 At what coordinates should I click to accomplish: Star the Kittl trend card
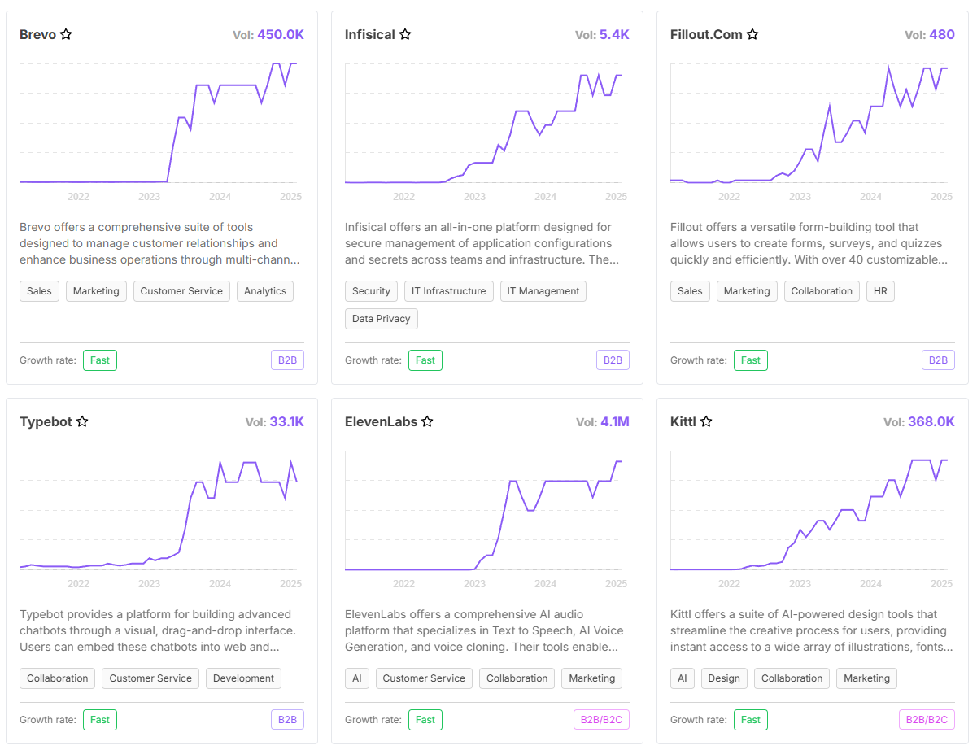[705, 421]
